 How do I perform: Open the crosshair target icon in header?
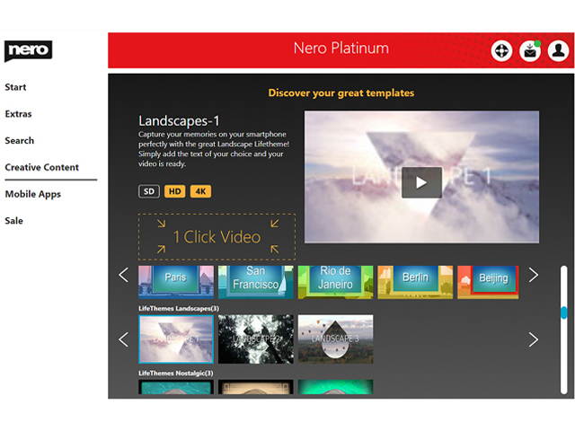501,51
